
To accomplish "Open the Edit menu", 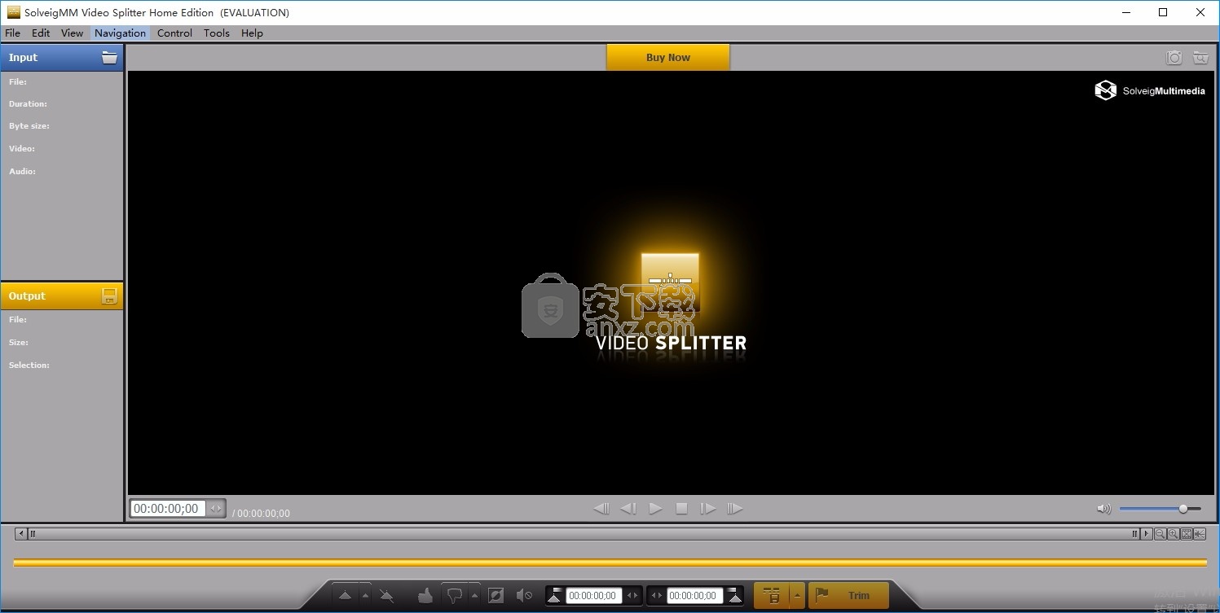I will point(41,33).
